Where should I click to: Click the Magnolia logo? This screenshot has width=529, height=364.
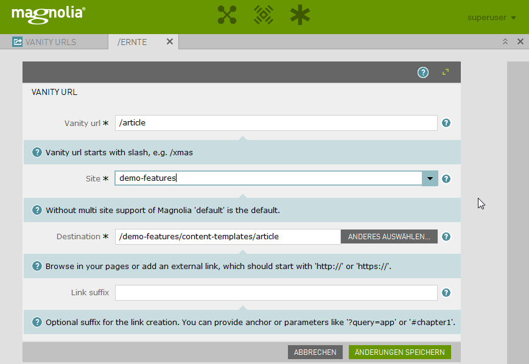pos(48,13)
